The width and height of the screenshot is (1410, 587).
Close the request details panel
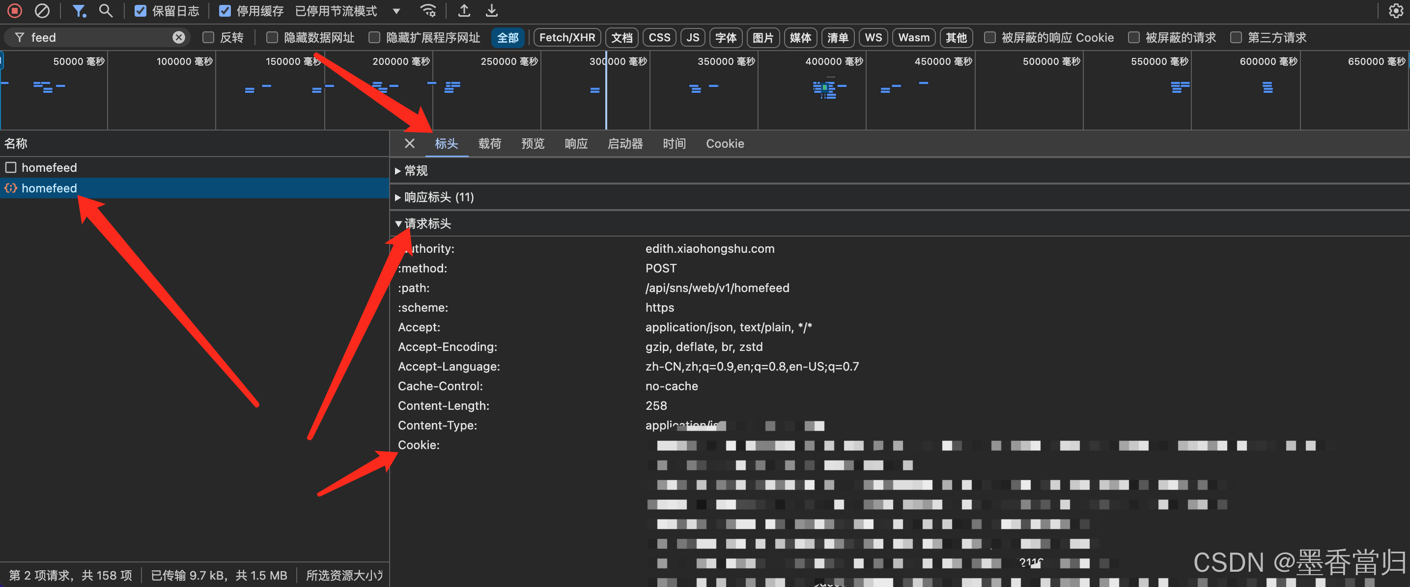tap(409, 143)
